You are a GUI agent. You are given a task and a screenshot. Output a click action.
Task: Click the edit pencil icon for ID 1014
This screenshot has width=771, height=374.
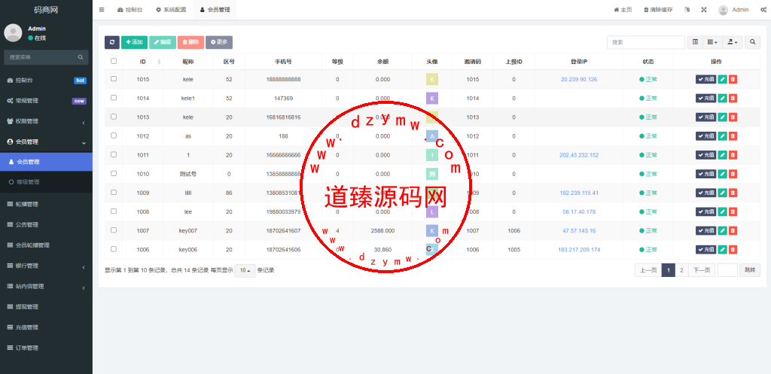click(722, 99)
